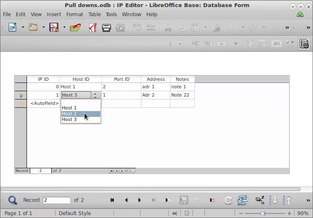The image size is (313, 218).
Task: Open the View menu
Action: 36,15
